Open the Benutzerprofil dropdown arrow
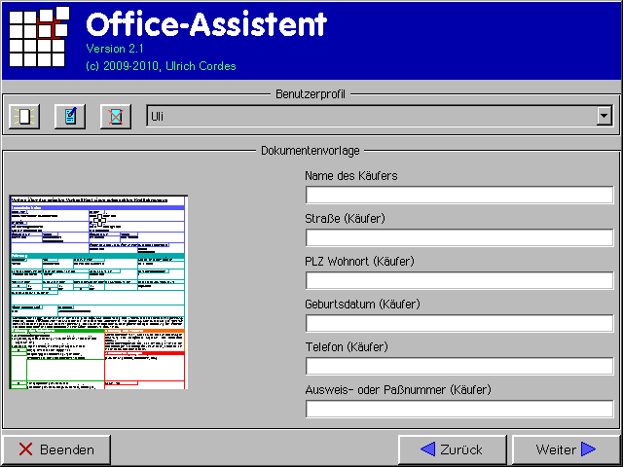Viewport: 623px width, 467px height. tap(604, 117)
